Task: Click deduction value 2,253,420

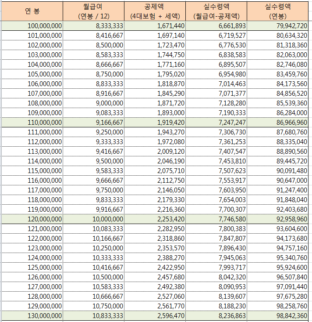Action: click(x=155, y=219)
